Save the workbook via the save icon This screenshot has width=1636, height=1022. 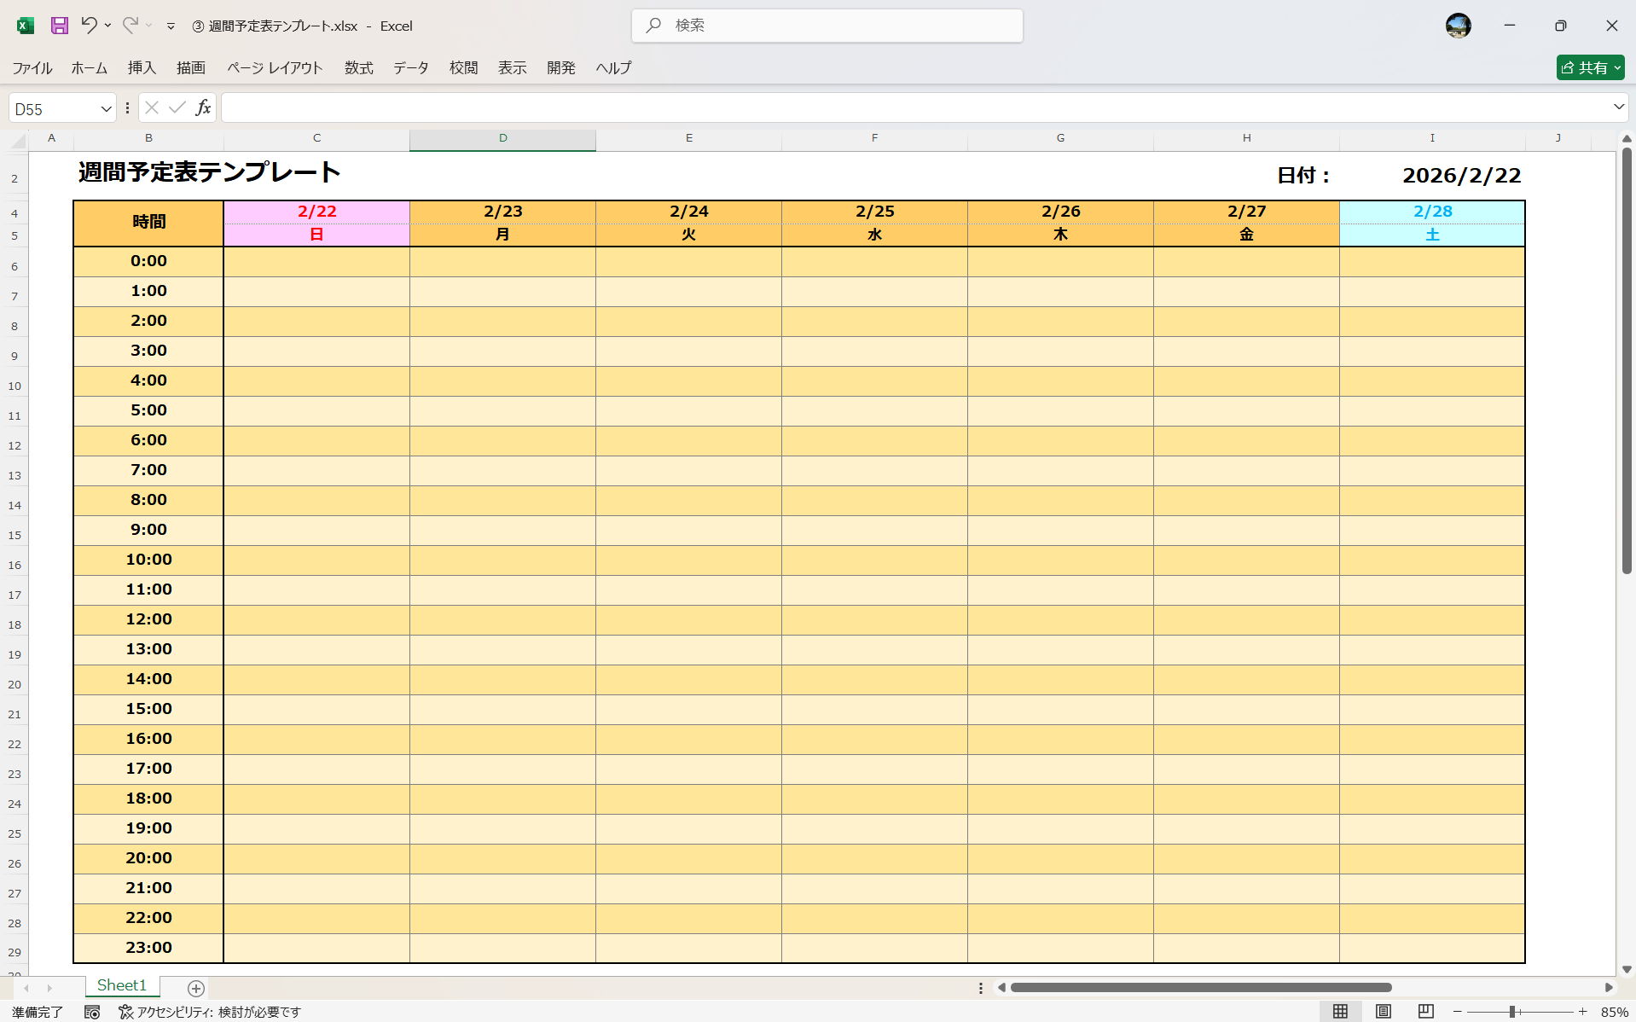tap(59, 26)
